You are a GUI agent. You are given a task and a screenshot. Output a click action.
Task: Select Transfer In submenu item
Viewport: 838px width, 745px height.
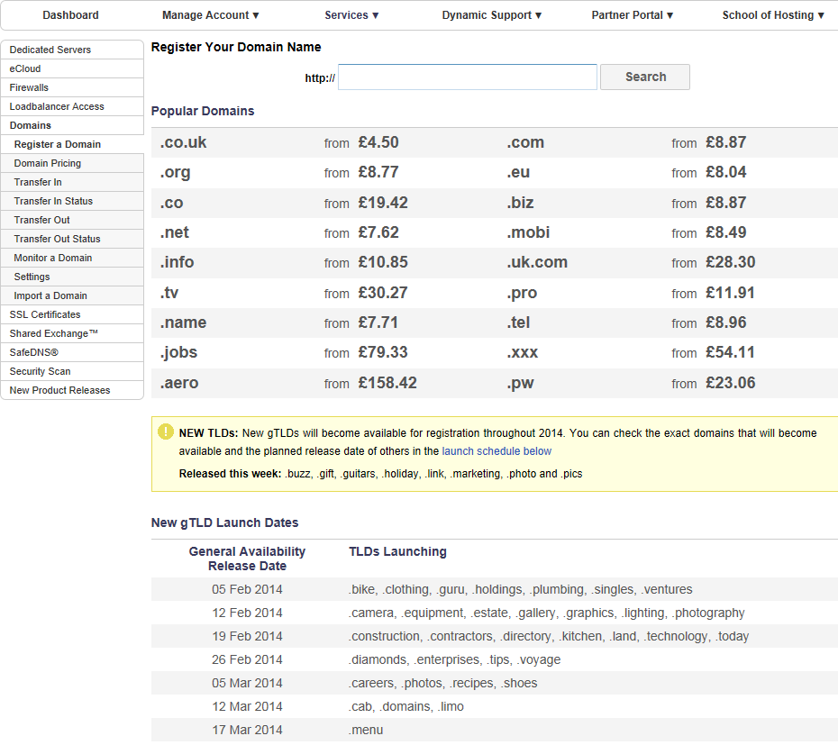tap(72, 182)
